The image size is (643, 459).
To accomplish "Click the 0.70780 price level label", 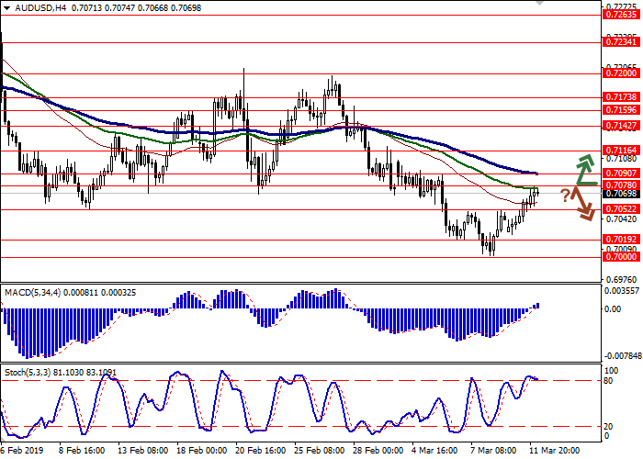I will pos(615,185).
